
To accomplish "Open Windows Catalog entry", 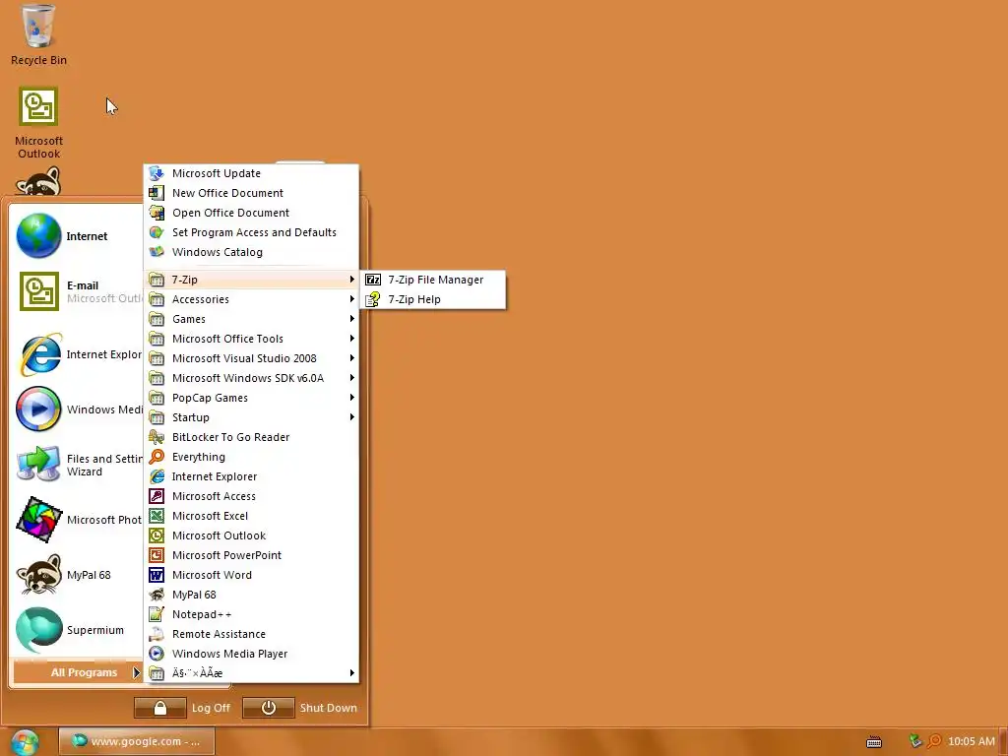I will [x=251, y=252].
